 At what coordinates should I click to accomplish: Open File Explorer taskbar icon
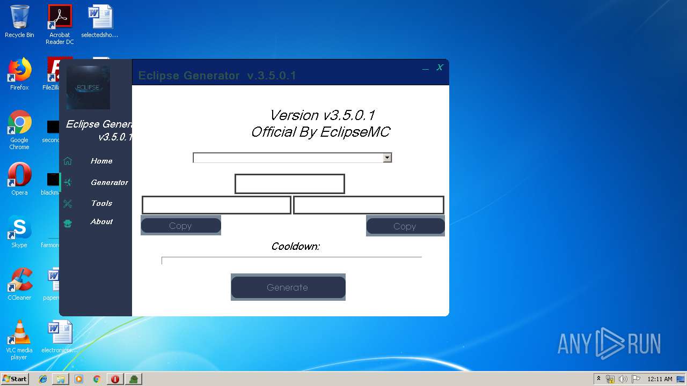coord(61,379)
